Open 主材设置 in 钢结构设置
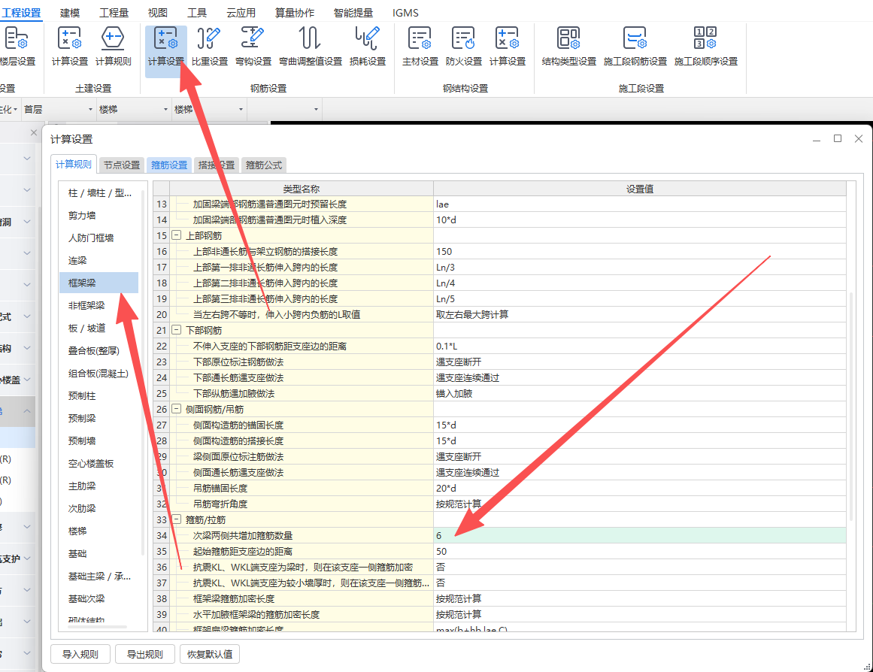873x672 pixels. point(420,47)
